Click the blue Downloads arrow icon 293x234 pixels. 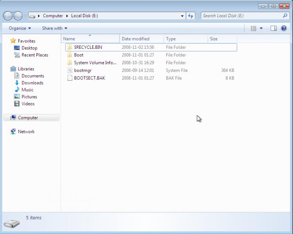17,83
